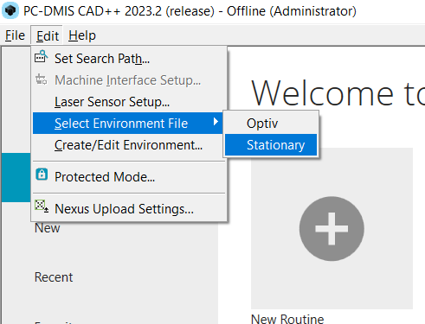Close the Edit menu
425x324 pixels.
pos(48,35)
